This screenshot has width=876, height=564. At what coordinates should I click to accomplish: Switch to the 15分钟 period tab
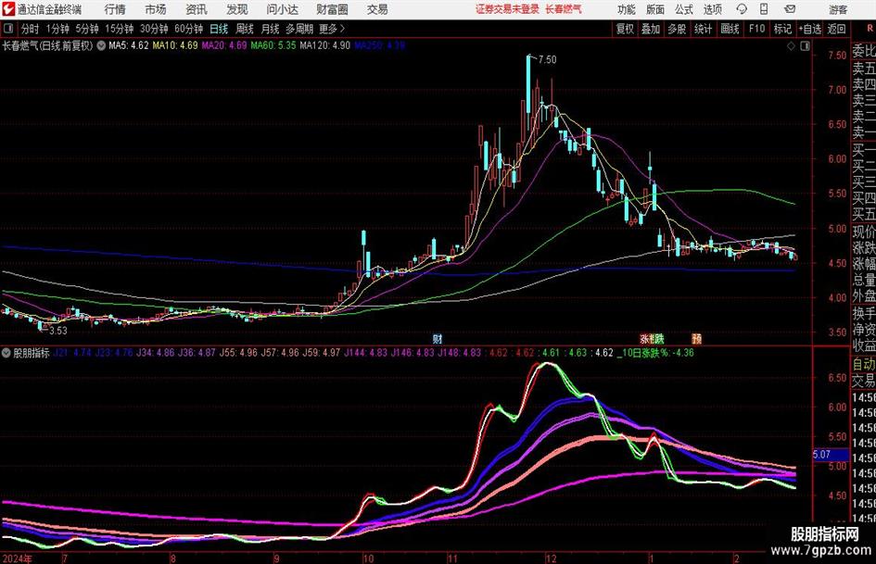point(120,29)
